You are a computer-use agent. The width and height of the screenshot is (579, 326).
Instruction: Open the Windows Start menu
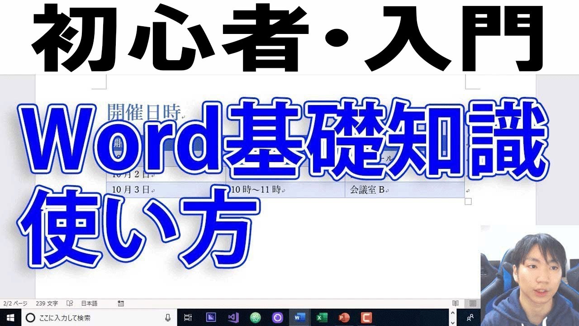pos(10,317)
